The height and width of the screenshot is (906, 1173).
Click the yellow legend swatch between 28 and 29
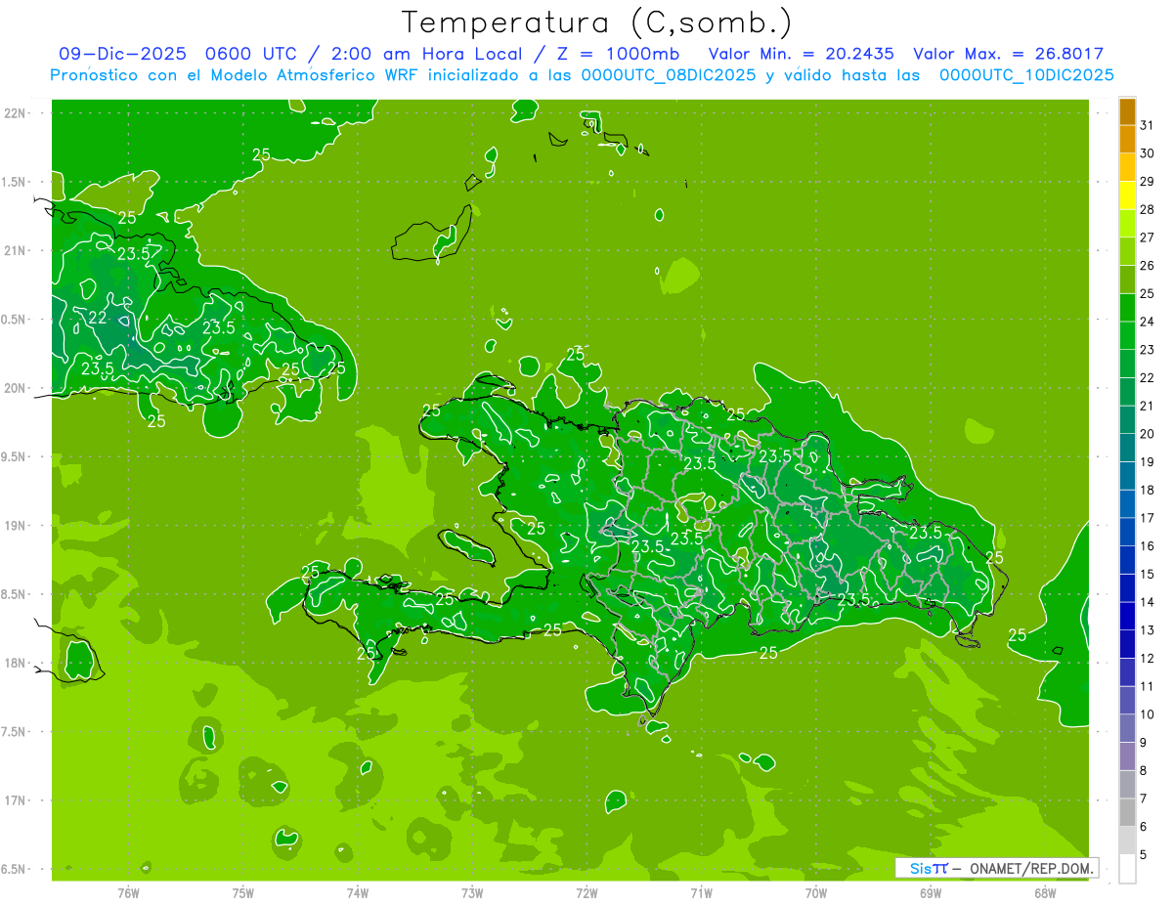(x=1127, y=195)
